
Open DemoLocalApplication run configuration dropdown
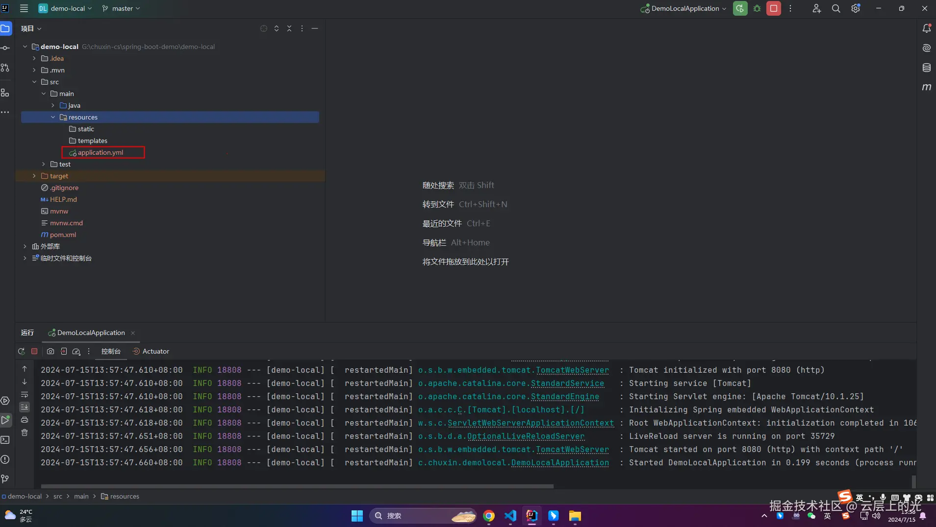click(683, 8)
